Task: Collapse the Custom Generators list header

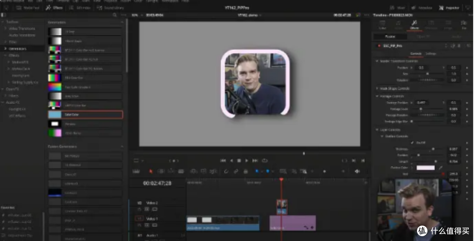Action: [122, 146]
